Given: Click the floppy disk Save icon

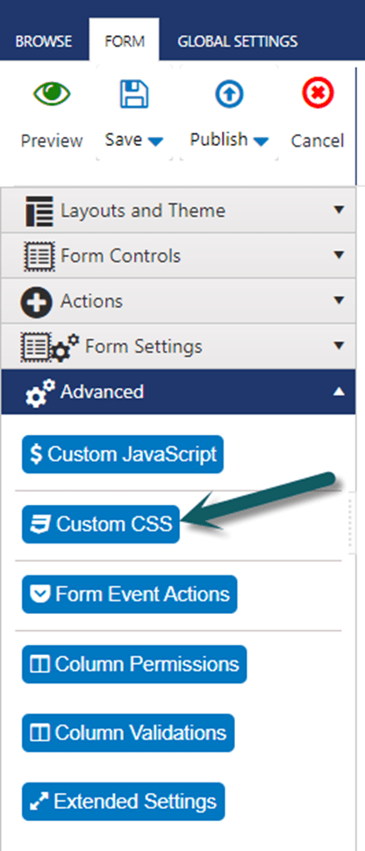Looking at the screenshot, I should click(x=134, y=94).
